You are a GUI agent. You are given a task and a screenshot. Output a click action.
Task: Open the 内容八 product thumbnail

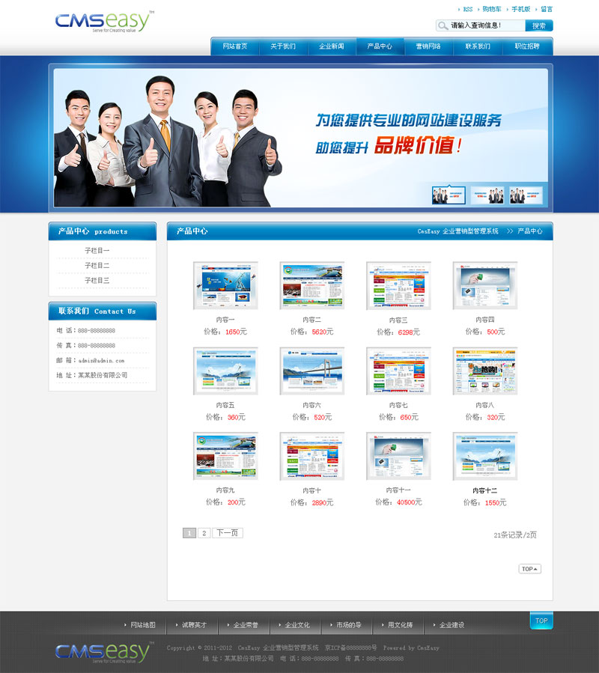pyautogui.click(x=485, y=371)
